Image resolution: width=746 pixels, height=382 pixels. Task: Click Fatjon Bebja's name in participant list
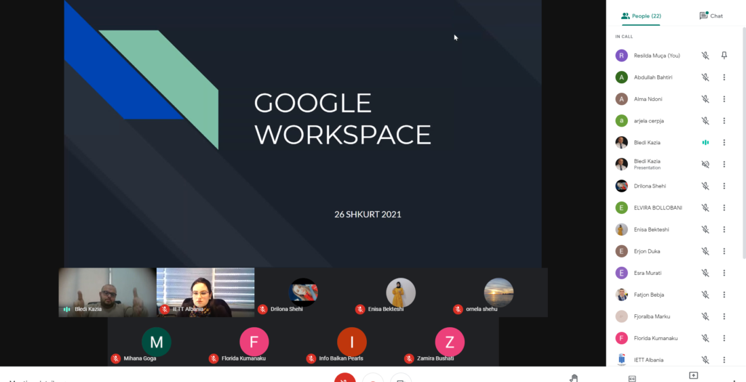click(x=648, y=295)
